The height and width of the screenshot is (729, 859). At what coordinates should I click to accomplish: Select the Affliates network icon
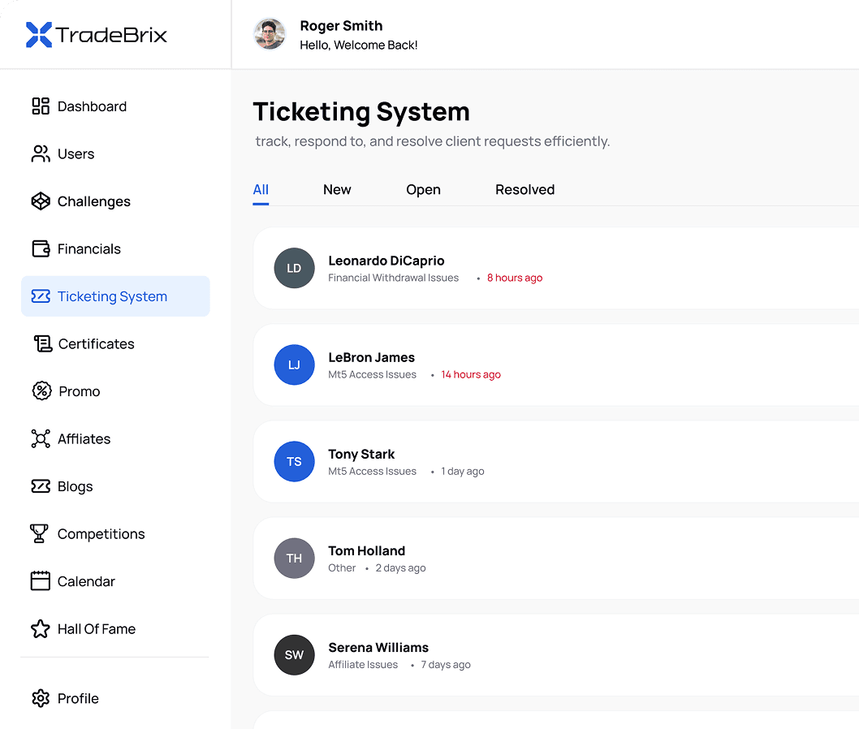(x=41, y=439)
